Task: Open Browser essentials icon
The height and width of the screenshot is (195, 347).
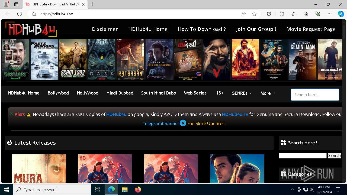Action: click(318, 14)
